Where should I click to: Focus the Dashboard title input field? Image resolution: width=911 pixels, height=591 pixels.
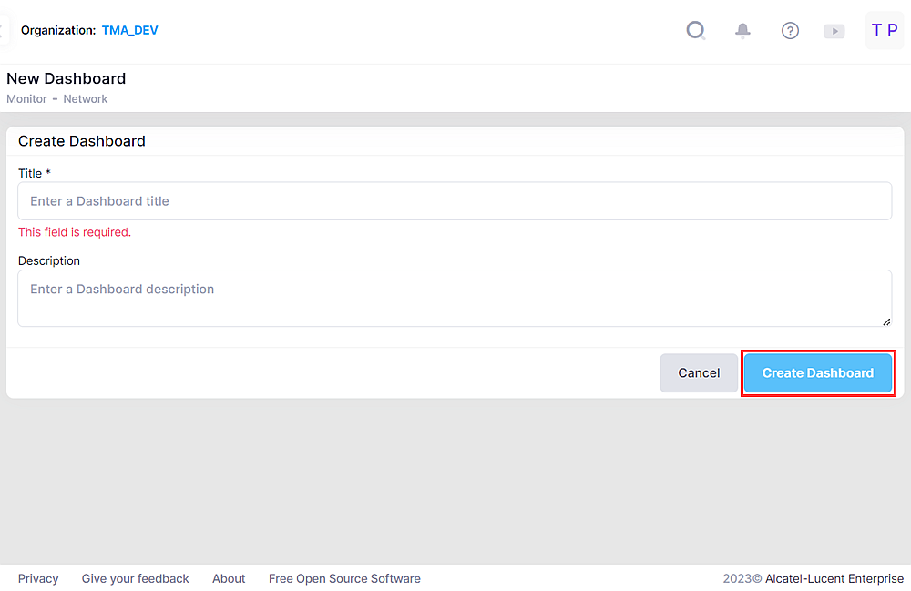(x=454, y=201)
